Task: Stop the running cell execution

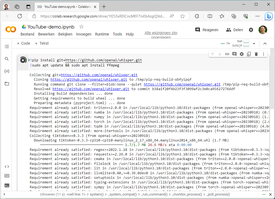Action: tap(23, 60)
